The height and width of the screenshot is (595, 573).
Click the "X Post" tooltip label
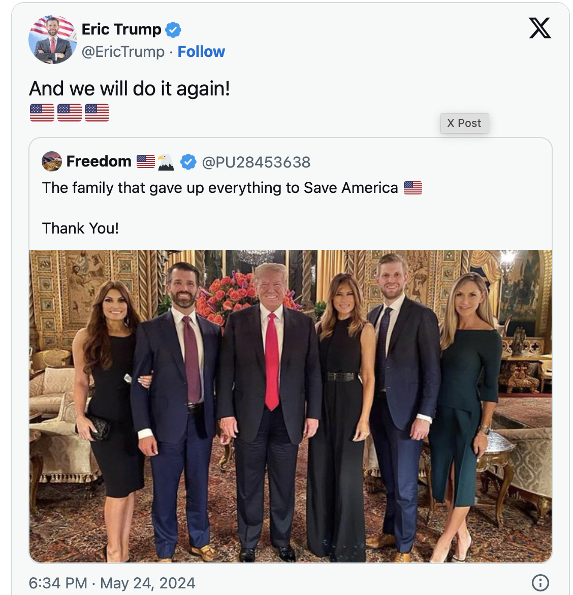(x=464, y=123)
